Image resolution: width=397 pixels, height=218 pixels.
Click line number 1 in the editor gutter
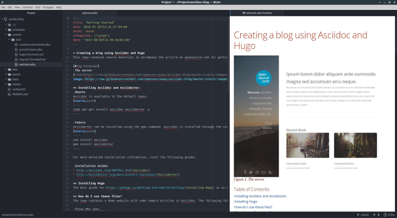coord(68,18)
